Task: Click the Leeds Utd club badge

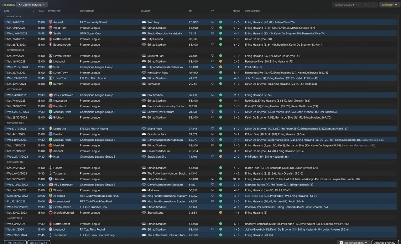Action: [50, 129]
